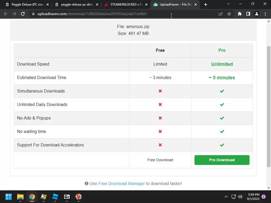Viewport: 271px width, 203px height.
Task: Show hidden system tray icons
Action: (x=226, y=197)
